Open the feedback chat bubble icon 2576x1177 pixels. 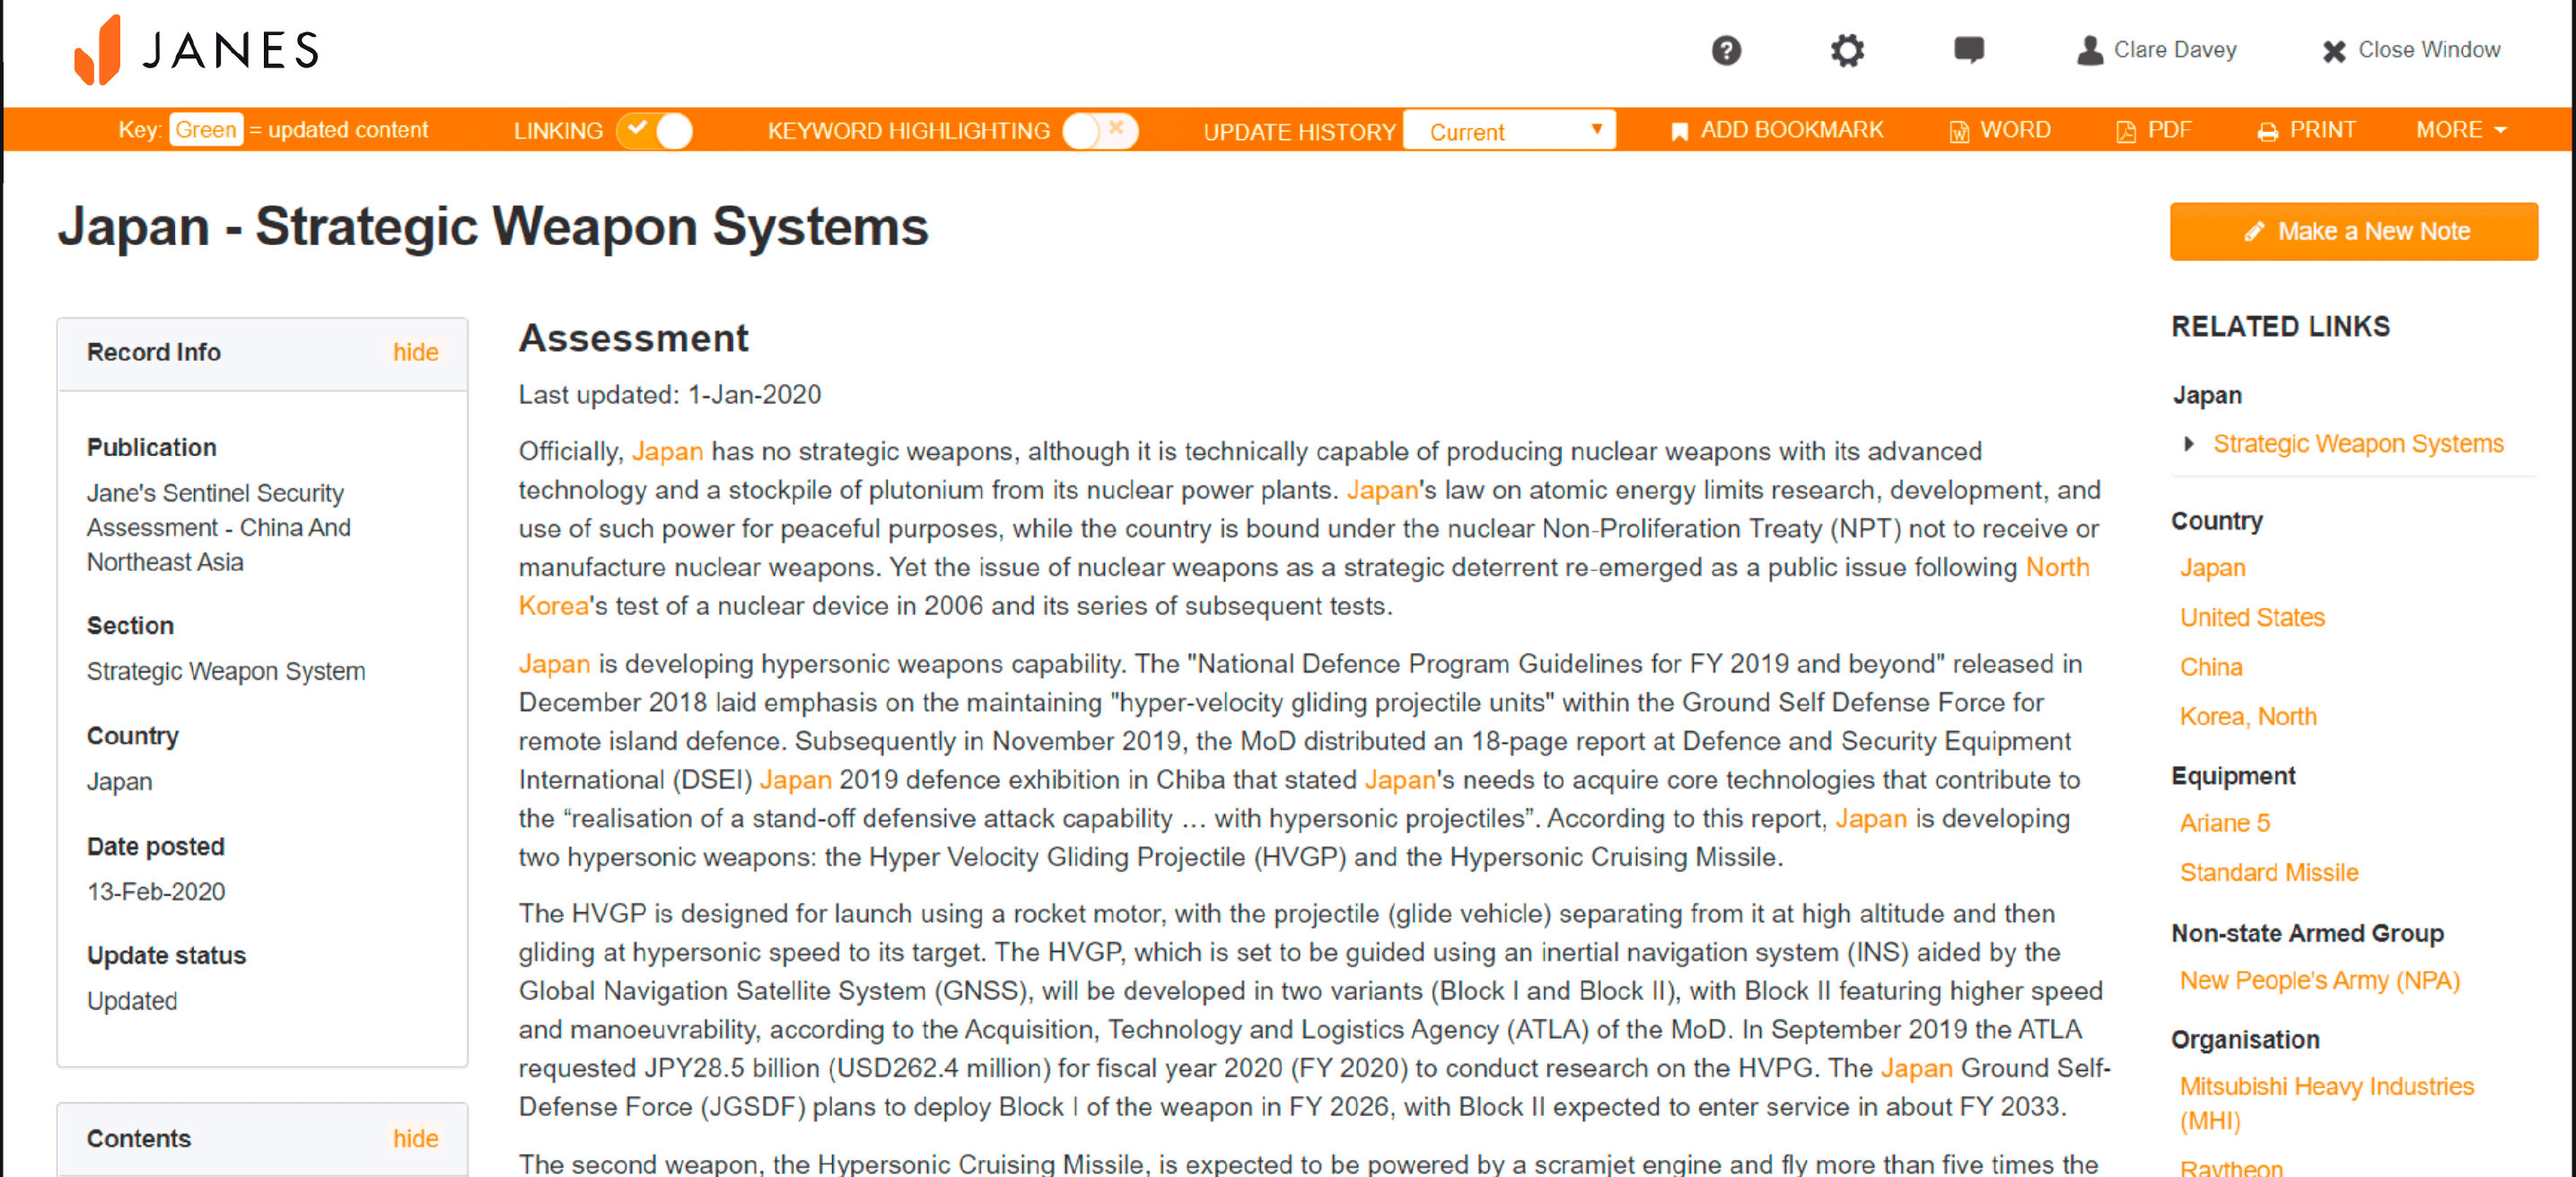coord(1969,49)
